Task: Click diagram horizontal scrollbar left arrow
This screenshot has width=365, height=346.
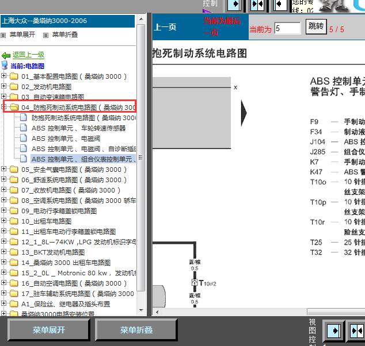Action: click(157, 312)
